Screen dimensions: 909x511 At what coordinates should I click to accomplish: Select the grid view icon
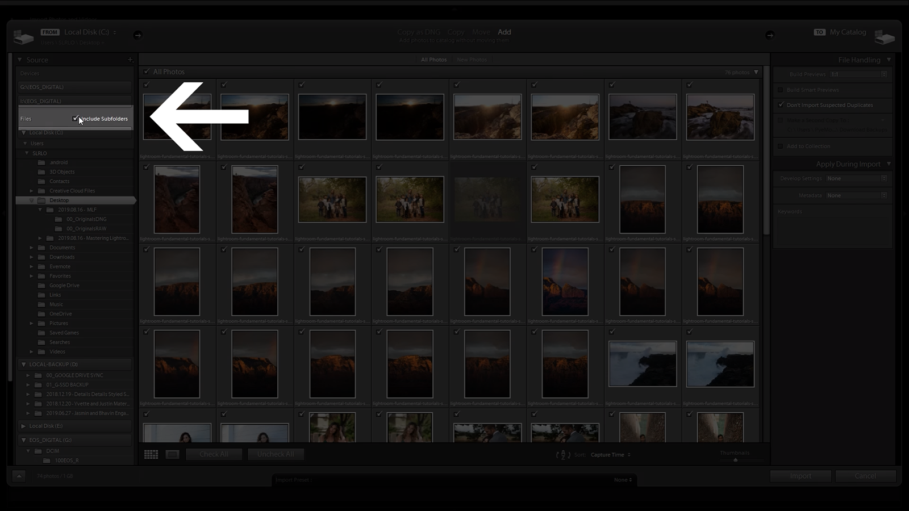tap(151, 454)
